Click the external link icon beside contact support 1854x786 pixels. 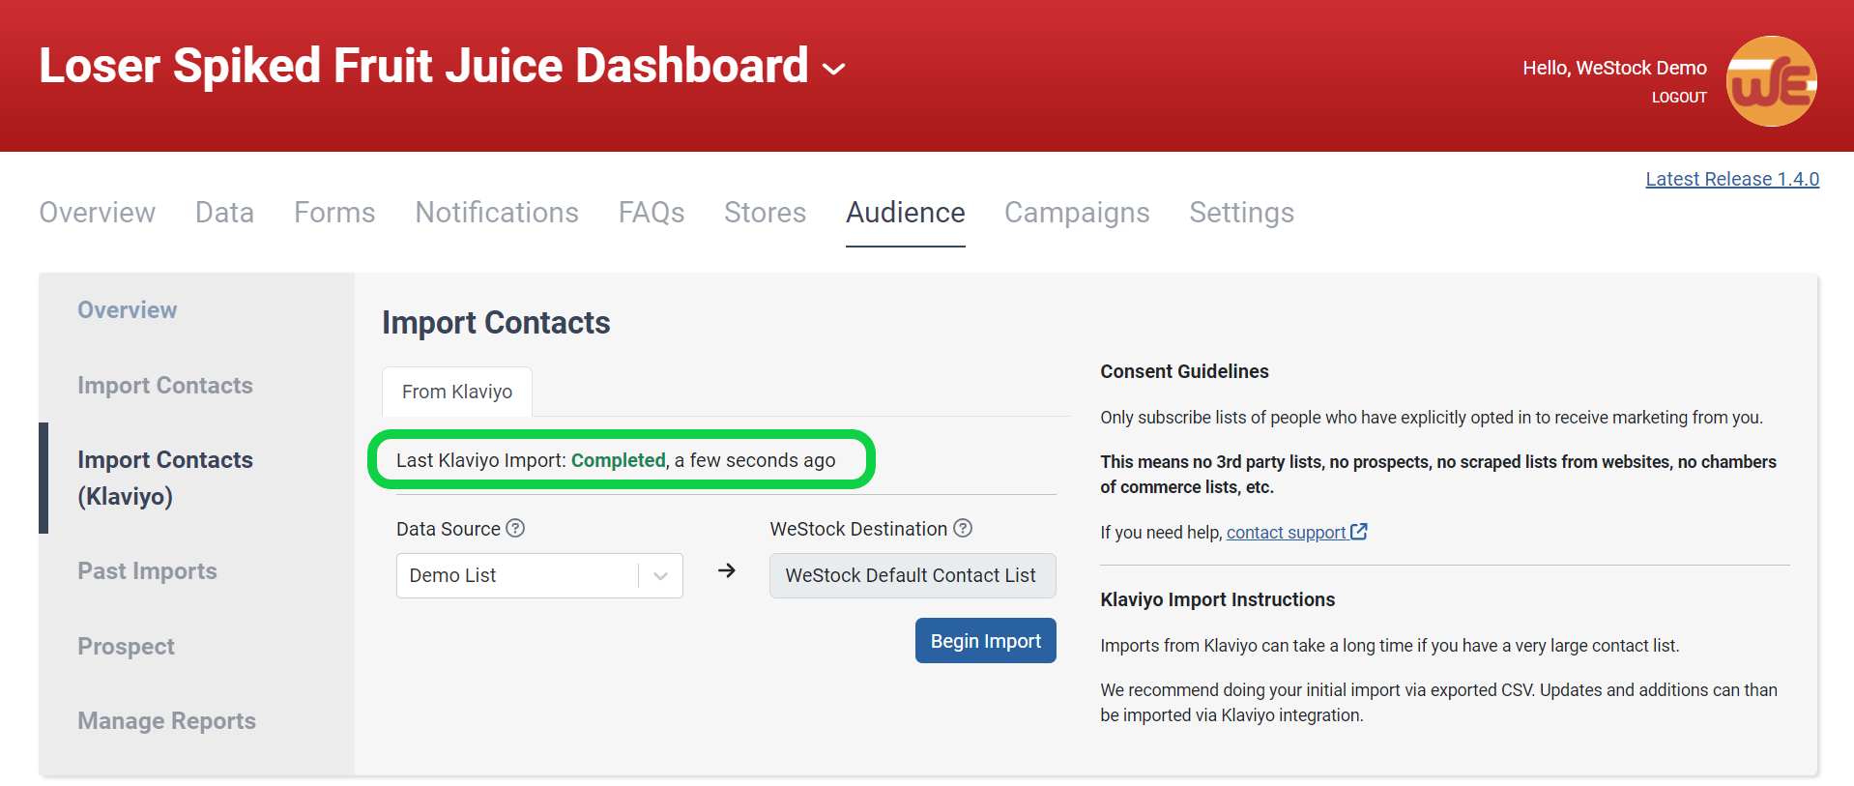point(1359,532)
